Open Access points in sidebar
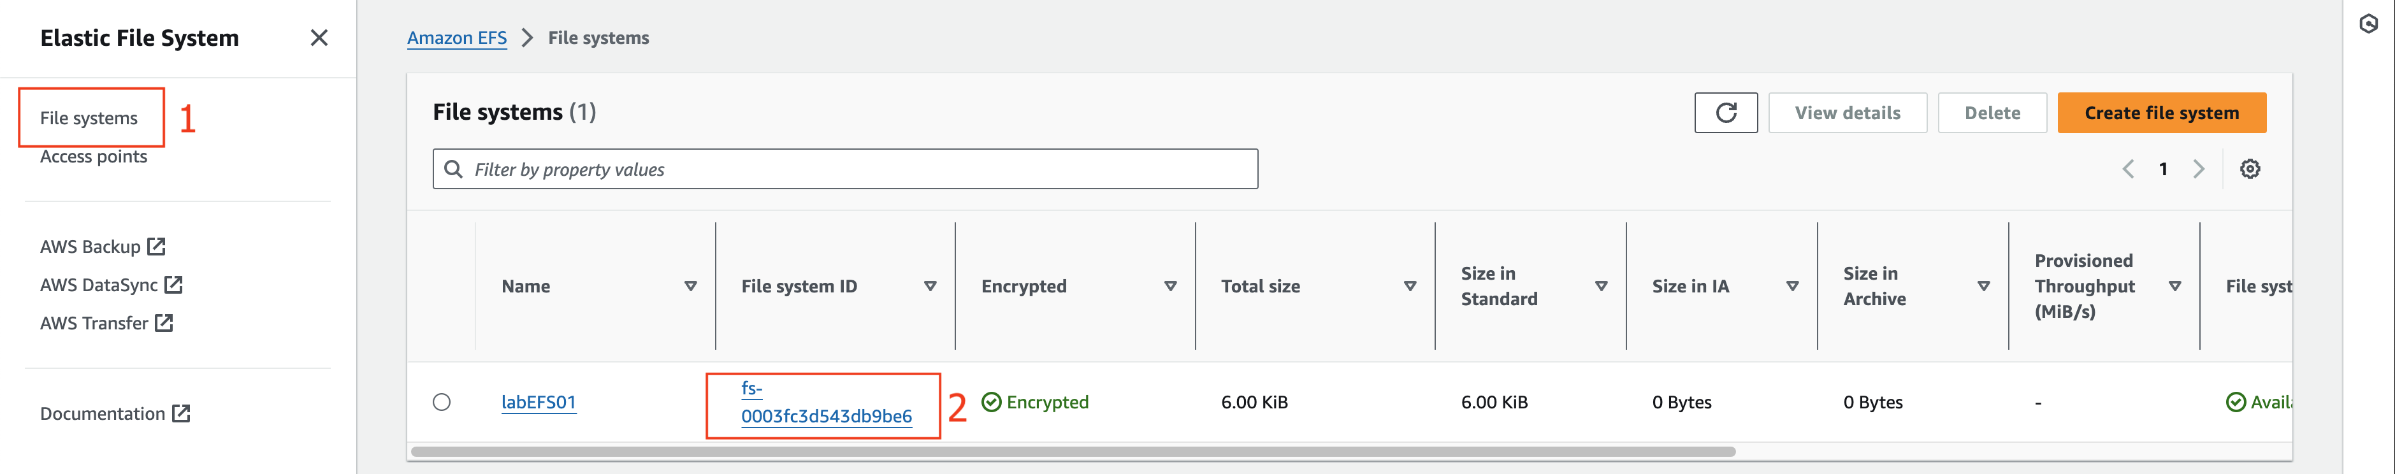The width and height of the screenshot is (2395, 474). [x=93, y=156]
